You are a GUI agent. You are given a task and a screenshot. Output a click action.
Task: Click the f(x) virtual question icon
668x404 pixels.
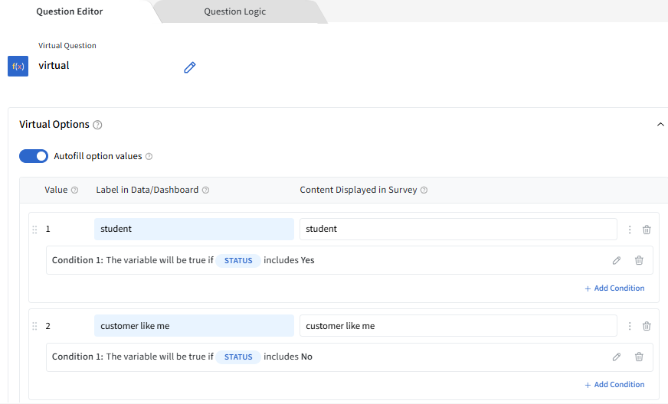click(x=18, y=67)
